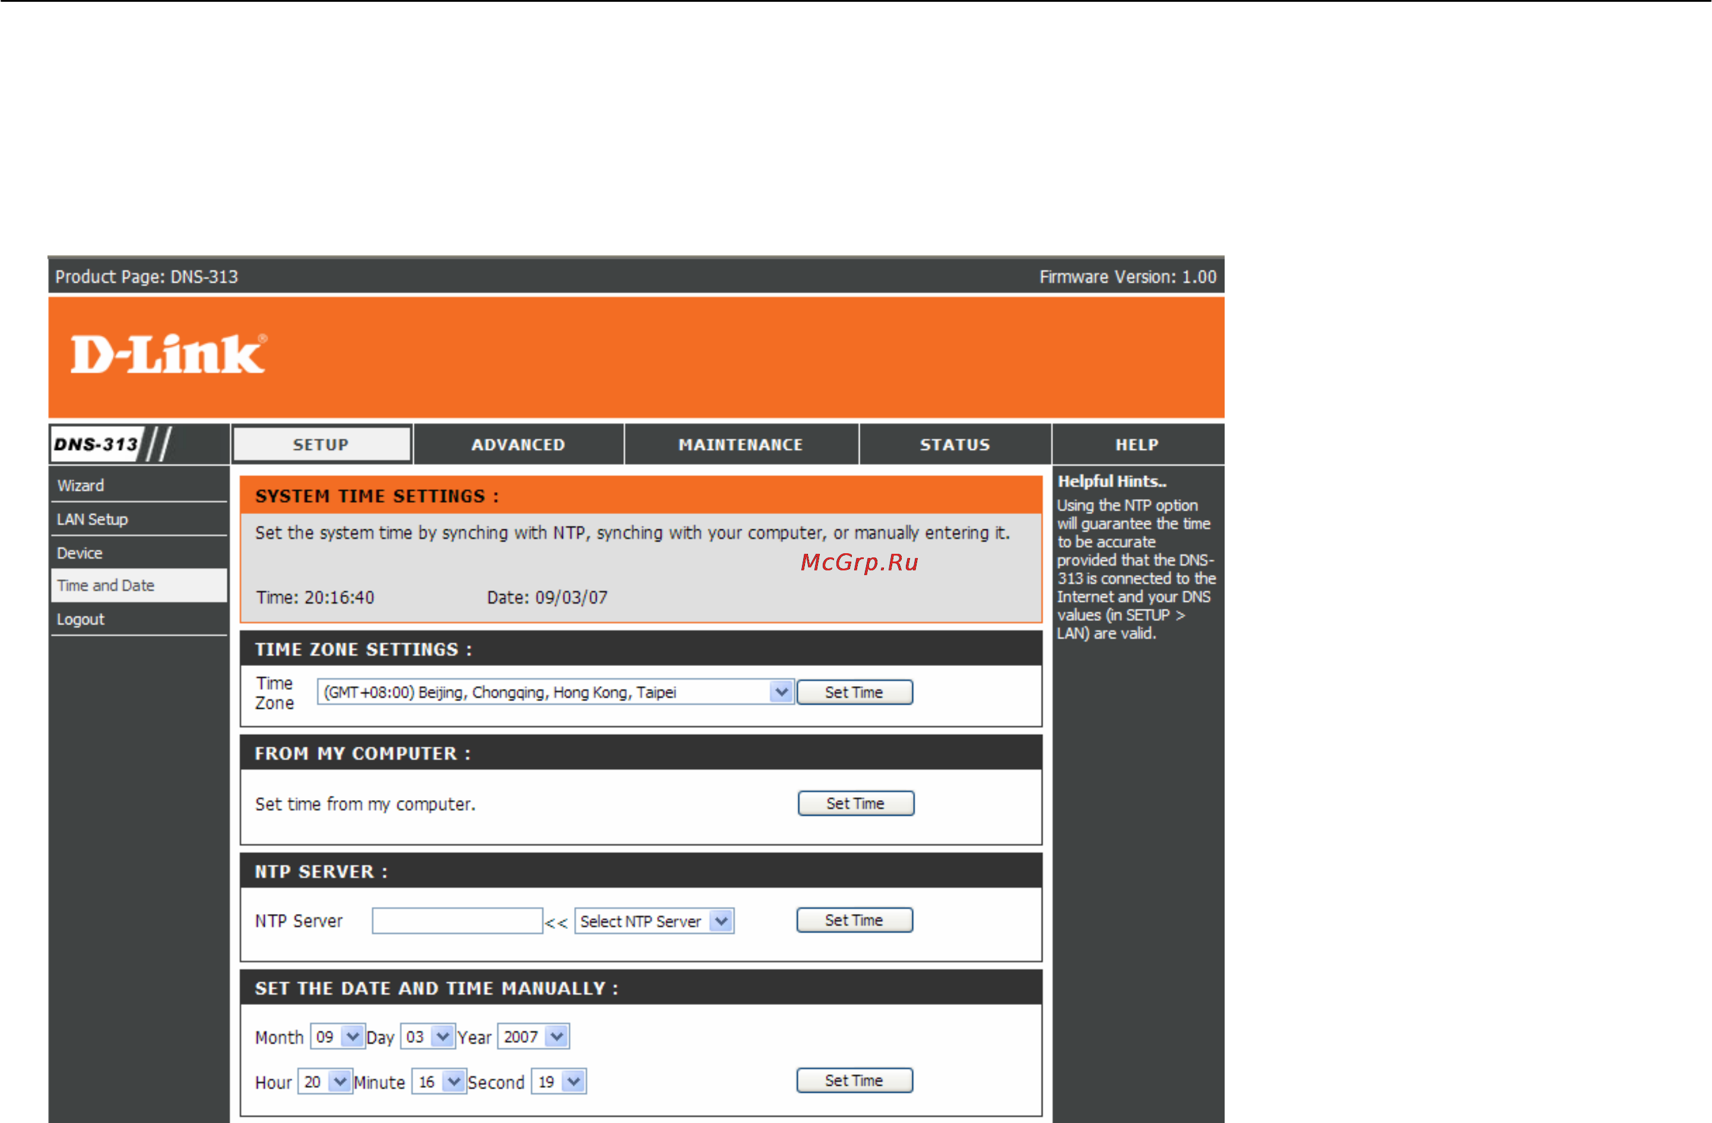Click the Firmware Version: 1.00 text

[1127, 277]
